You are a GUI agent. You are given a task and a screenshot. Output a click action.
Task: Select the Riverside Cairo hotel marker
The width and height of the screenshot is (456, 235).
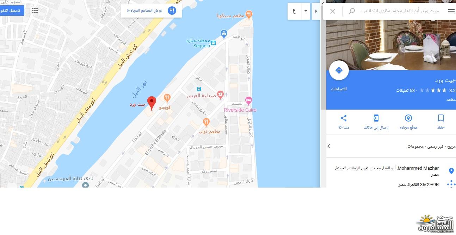pos(248,101)
